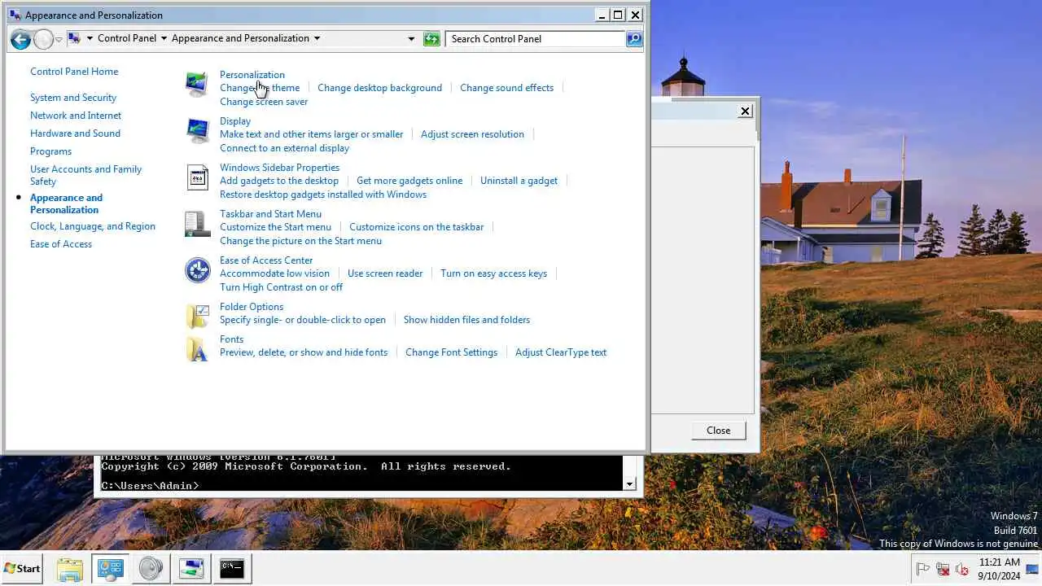The width and height of the screenshot is (1042, 586).
Task: Open Control Panel Home
Action: coord(74,72)
